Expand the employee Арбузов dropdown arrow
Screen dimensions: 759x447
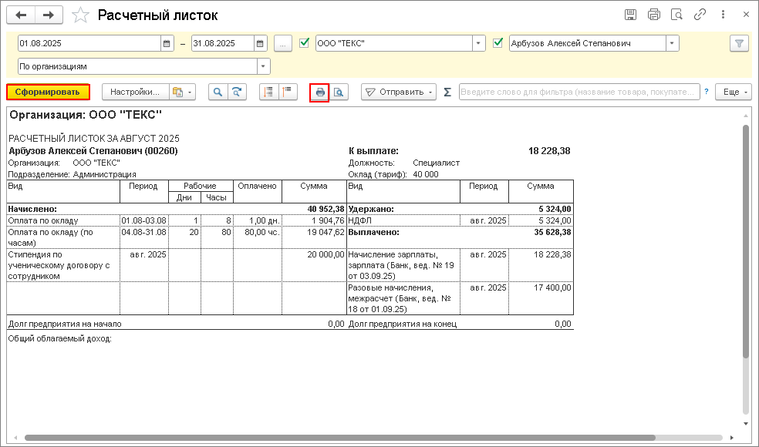coord(672,43)
